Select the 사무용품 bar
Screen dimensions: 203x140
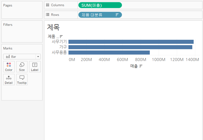(109, 52)
